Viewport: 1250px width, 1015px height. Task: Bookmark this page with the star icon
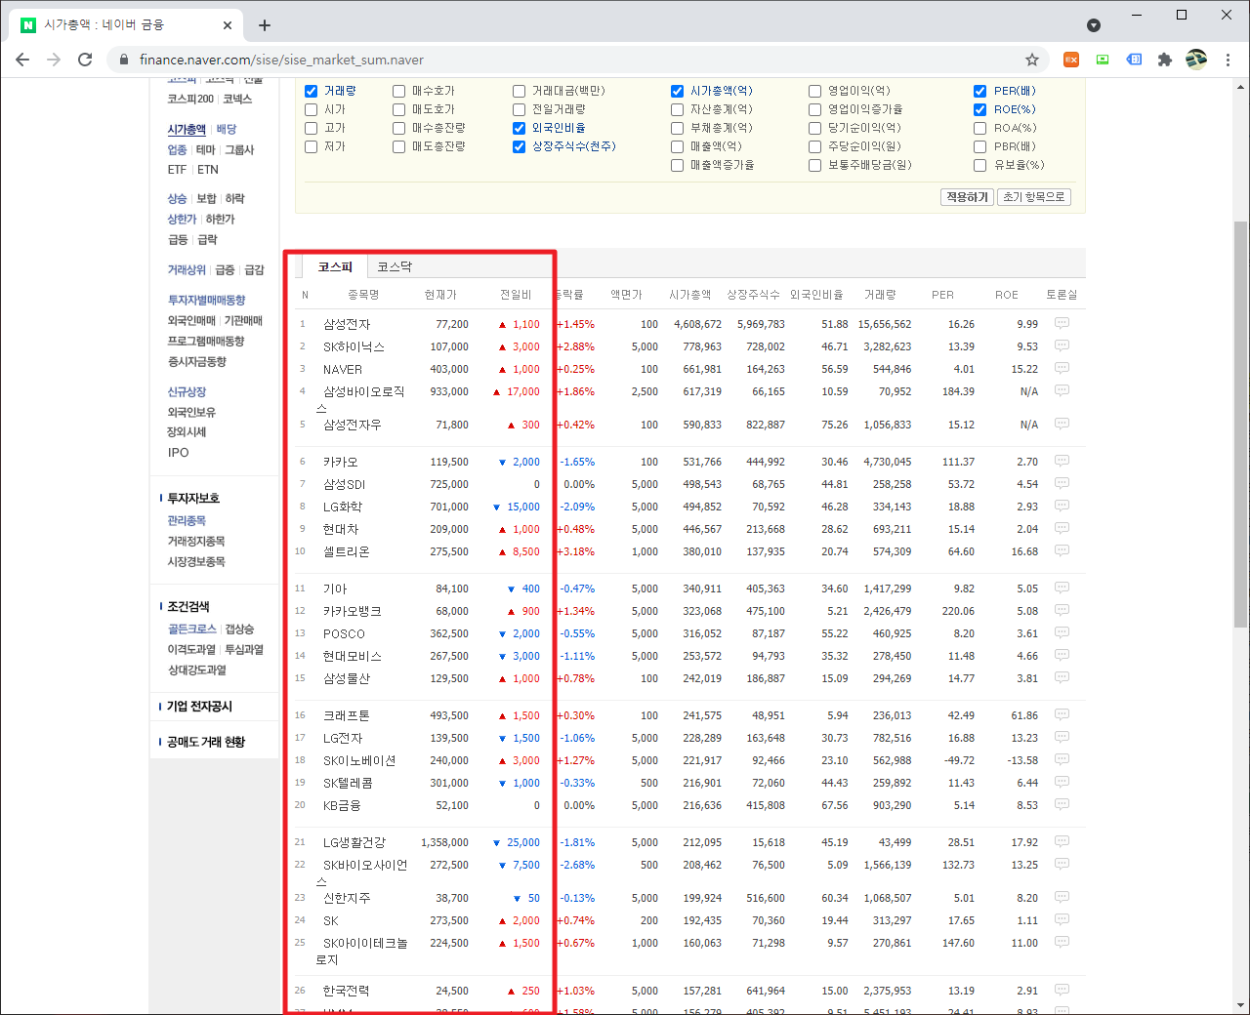(x=1032, y=60)
